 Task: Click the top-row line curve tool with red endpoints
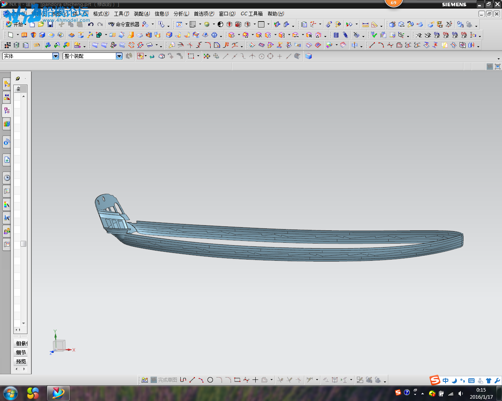click(372, 45)
